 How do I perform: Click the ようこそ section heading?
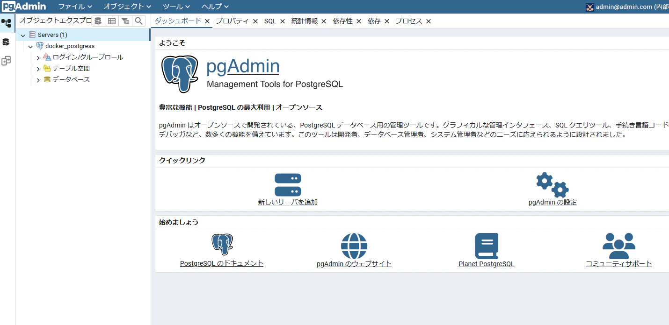pyautogui.click(x=172, y=43)
